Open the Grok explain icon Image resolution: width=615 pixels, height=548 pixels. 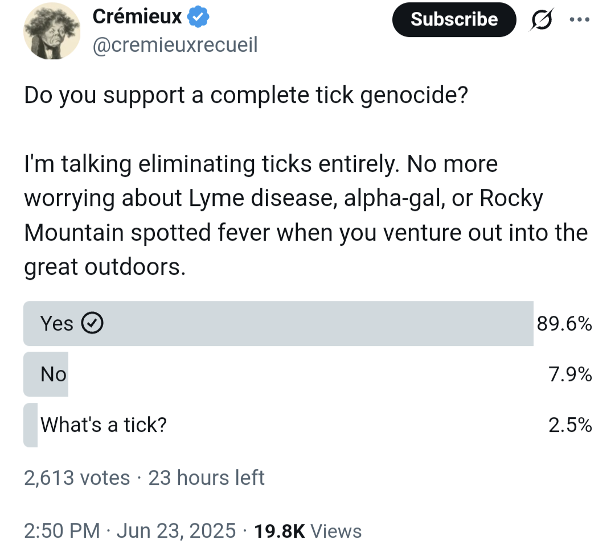pos(542,19)
